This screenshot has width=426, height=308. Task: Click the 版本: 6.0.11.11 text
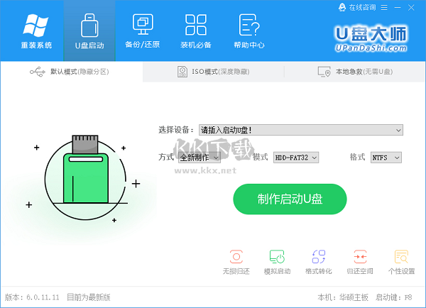tap(32, 297)
